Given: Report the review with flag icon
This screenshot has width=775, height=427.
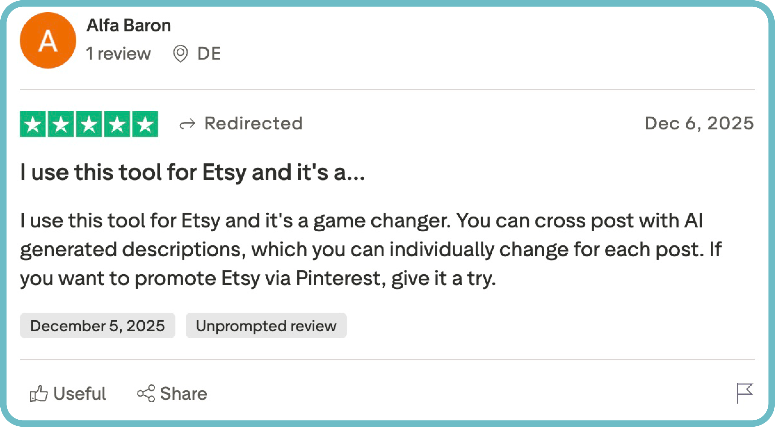Looking at the screenshot, I should click(x=744, y=393).
